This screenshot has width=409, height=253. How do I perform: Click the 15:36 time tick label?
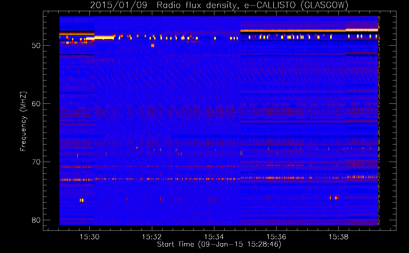pos(276,237)
